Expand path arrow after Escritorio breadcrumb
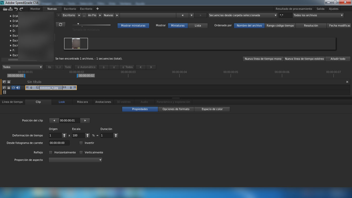Image resolution: width=352 pixels, height=198 pixels. (x=79, y=15)
